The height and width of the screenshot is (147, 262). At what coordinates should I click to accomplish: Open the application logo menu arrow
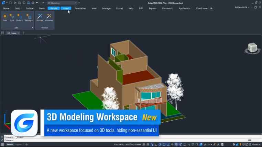click(x=7, y=3)
